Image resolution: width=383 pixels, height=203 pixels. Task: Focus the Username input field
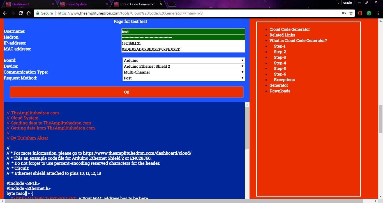click(183, 32)
